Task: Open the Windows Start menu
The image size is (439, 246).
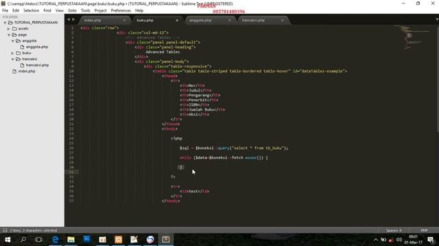Action: [8, 240]
